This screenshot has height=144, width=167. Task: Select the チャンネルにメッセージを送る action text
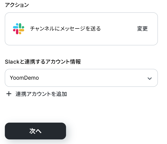click(65, 29)
